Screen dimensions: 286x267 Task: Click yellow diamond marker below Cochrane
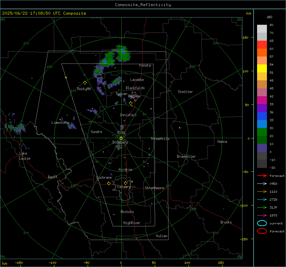click(109, 183)
